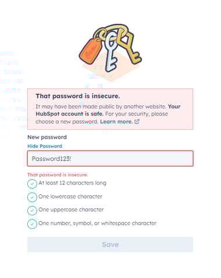Click 'One lowercase character' requirement text

click(70, 196)
